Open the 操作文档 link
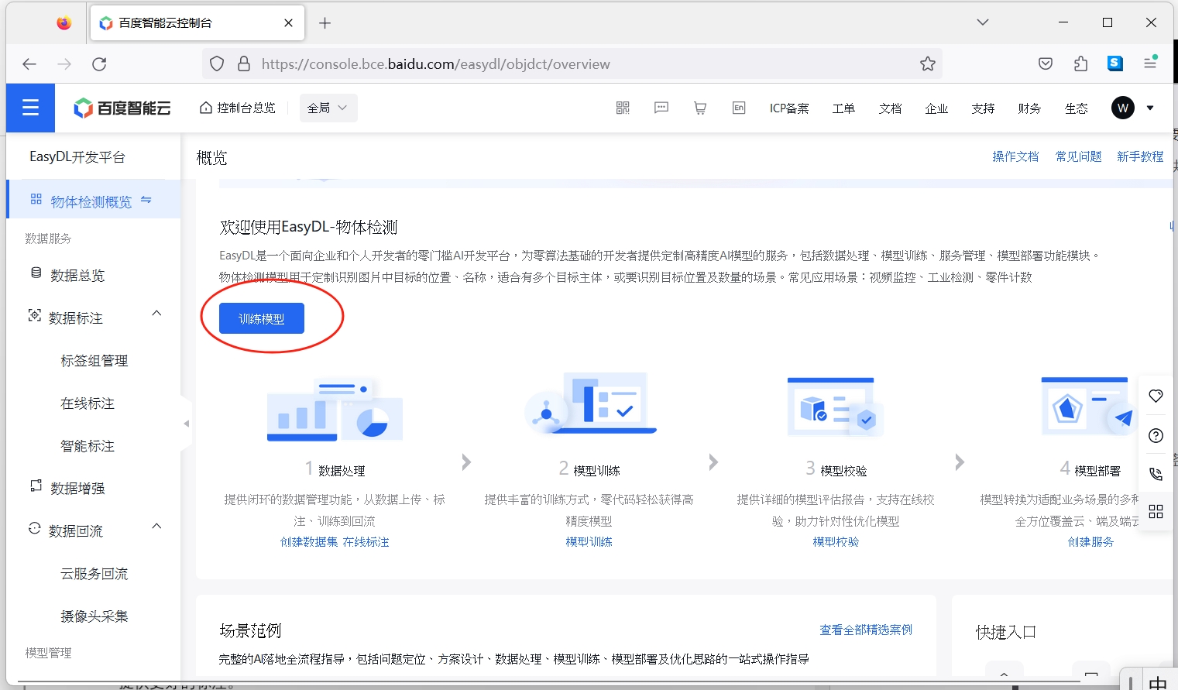Viewport: 1178px width, 690px height. pos(1015,156)
